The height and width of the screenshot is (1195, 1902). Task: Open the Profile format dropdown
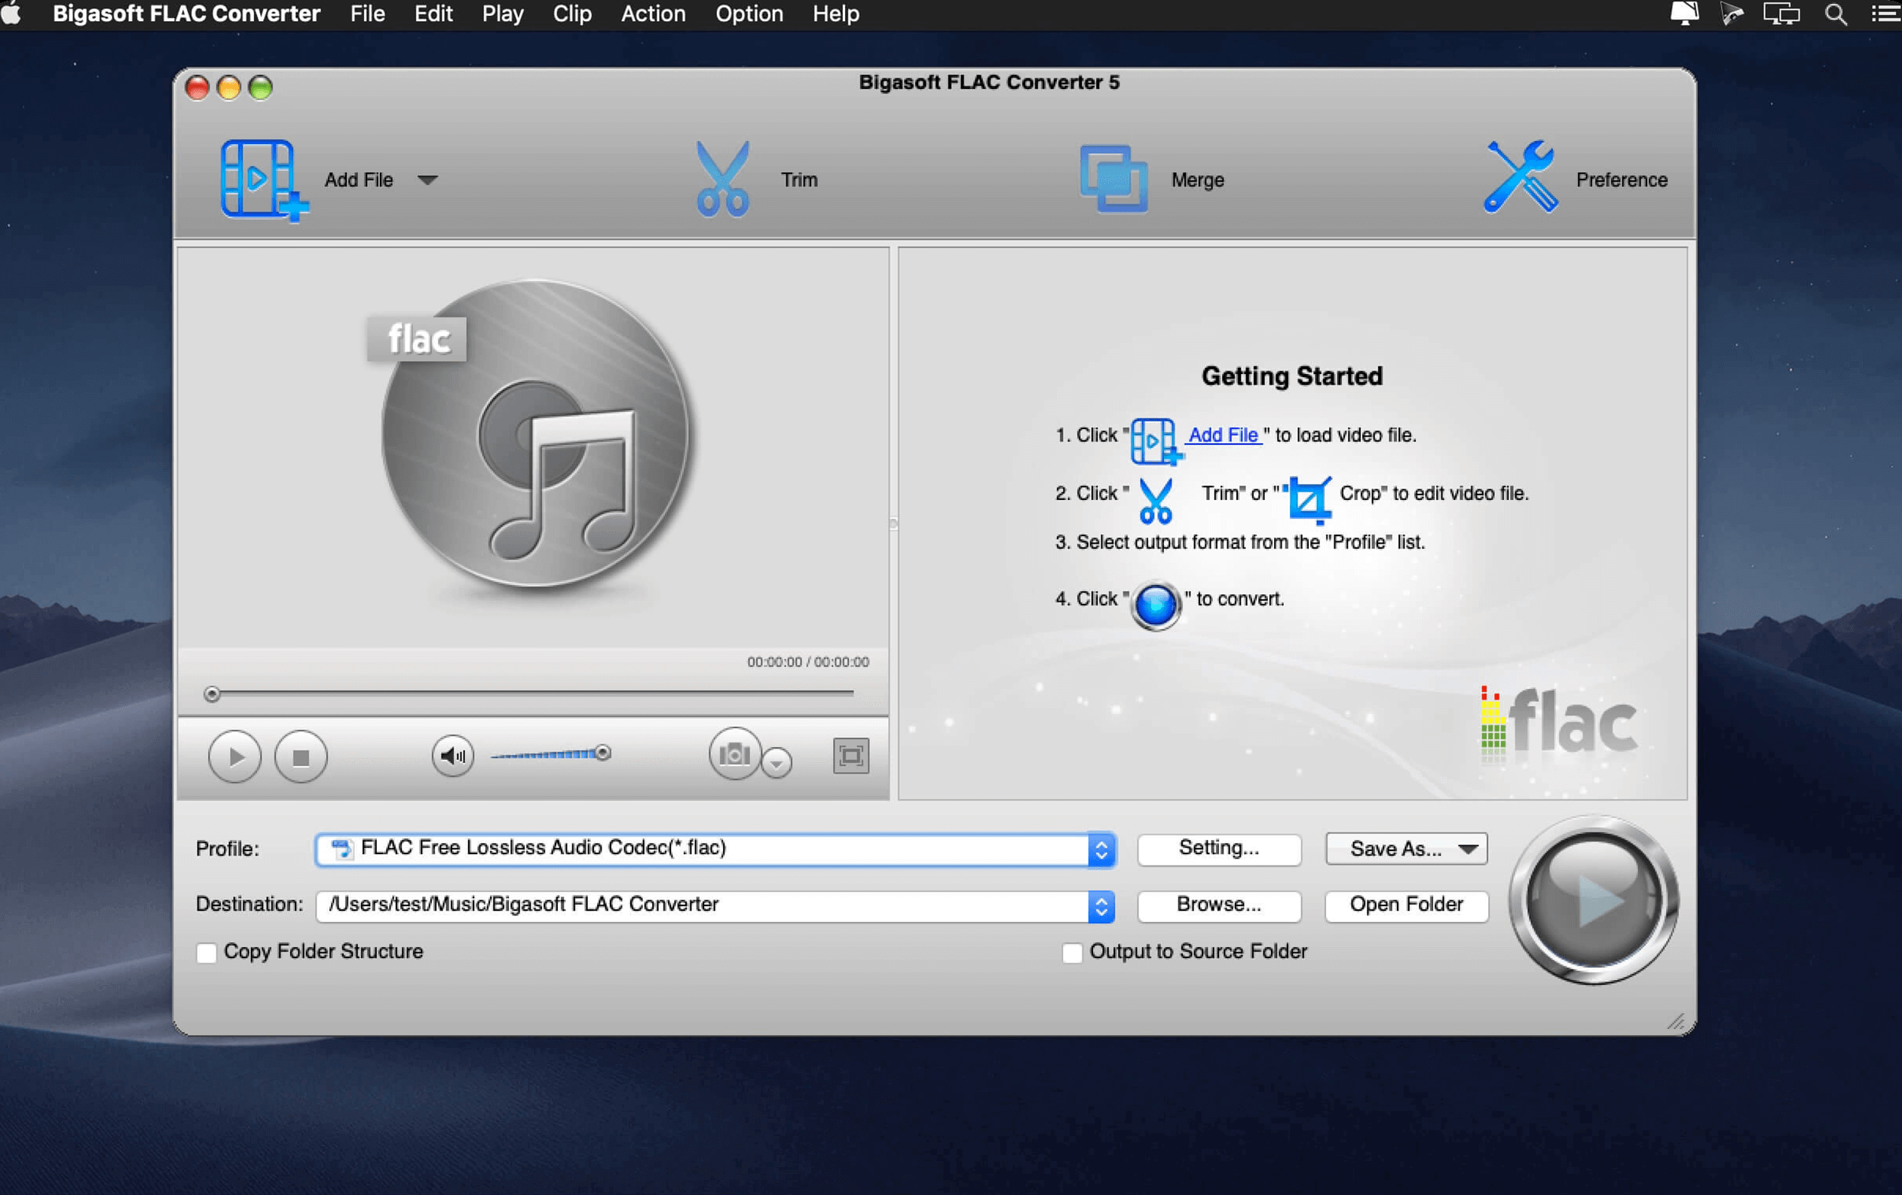pos(1101,849)
